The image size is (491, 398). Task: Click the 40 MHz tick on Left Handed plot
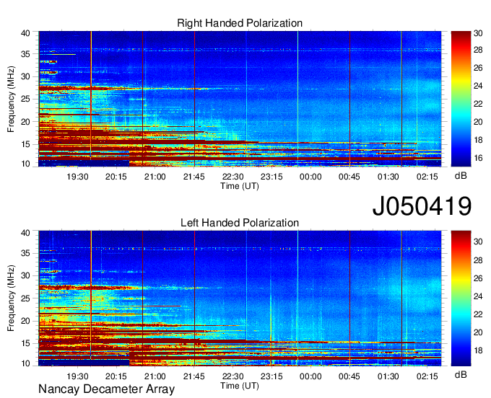25,233
